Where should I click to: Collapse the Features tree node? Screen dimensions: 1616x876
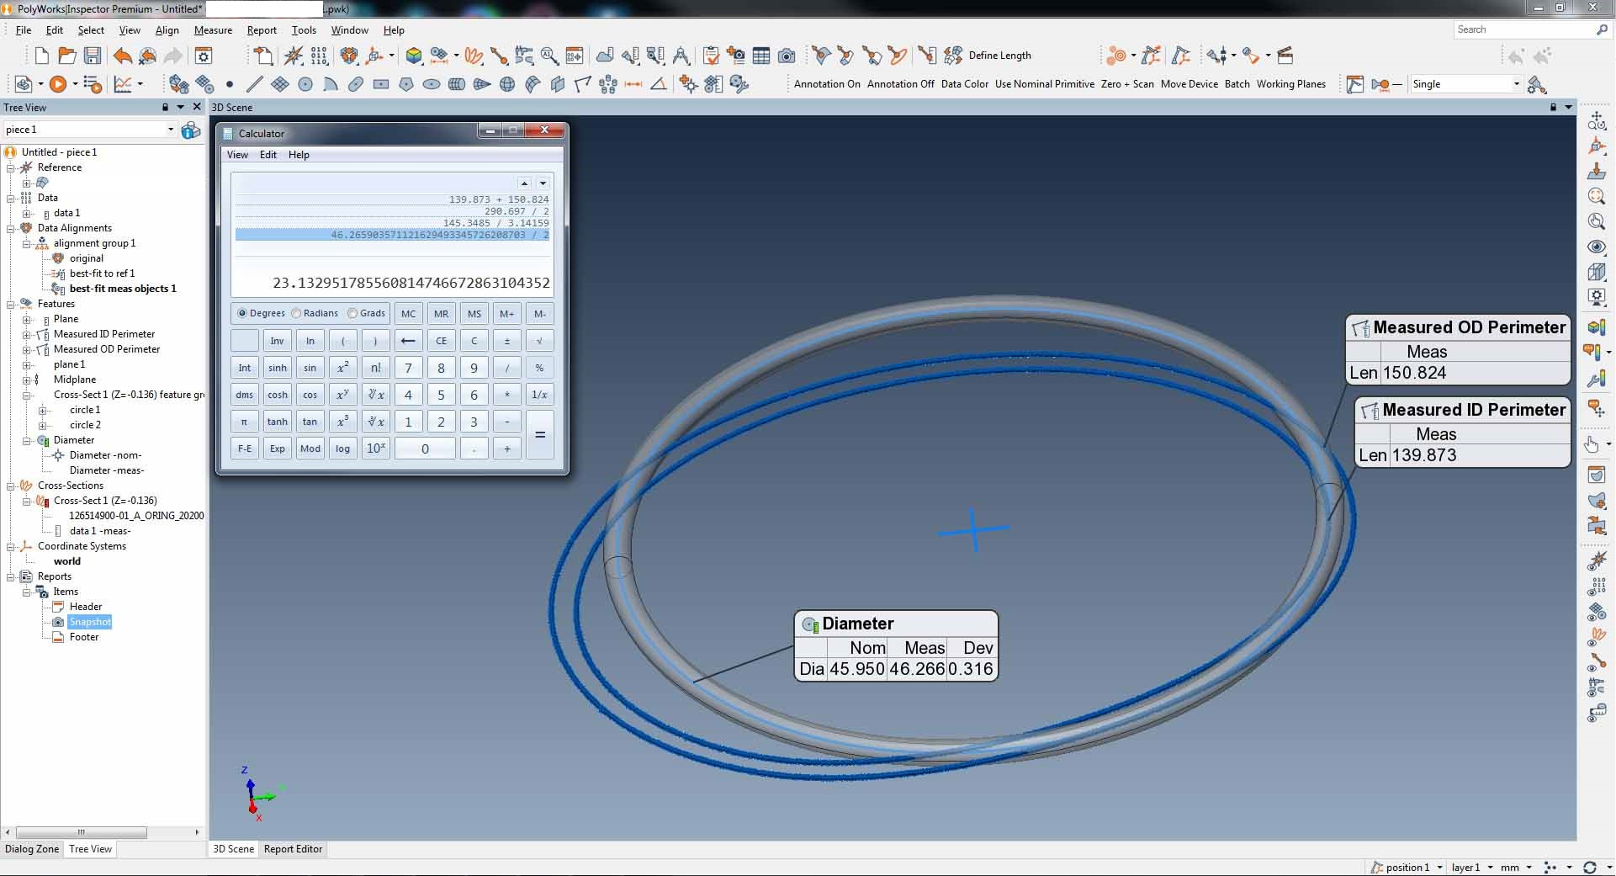pyautogui.click(x=12, y=304)
